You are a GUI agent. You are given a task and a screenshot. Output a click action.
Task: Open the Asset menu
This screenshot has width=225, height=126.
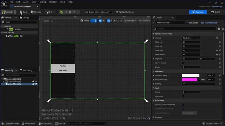click(x=26, y=2)
